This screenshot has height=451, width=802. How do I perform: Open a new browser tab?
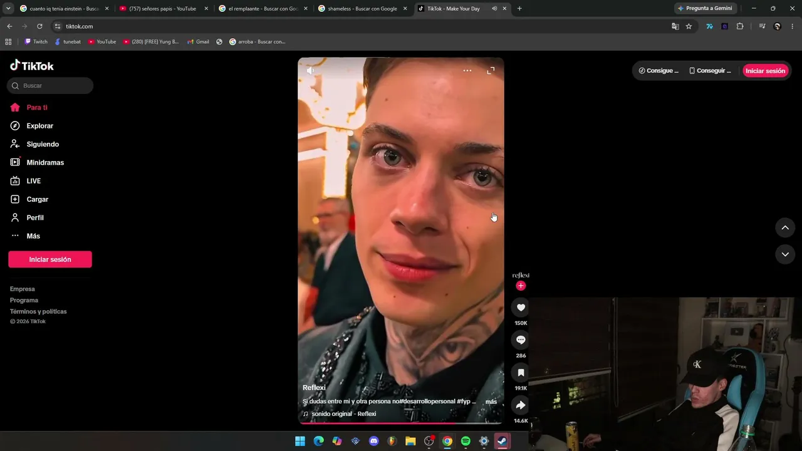pos(519,9)
